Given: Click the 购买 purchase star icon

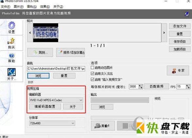Looking at the screenshot, I should pos(11,41).
